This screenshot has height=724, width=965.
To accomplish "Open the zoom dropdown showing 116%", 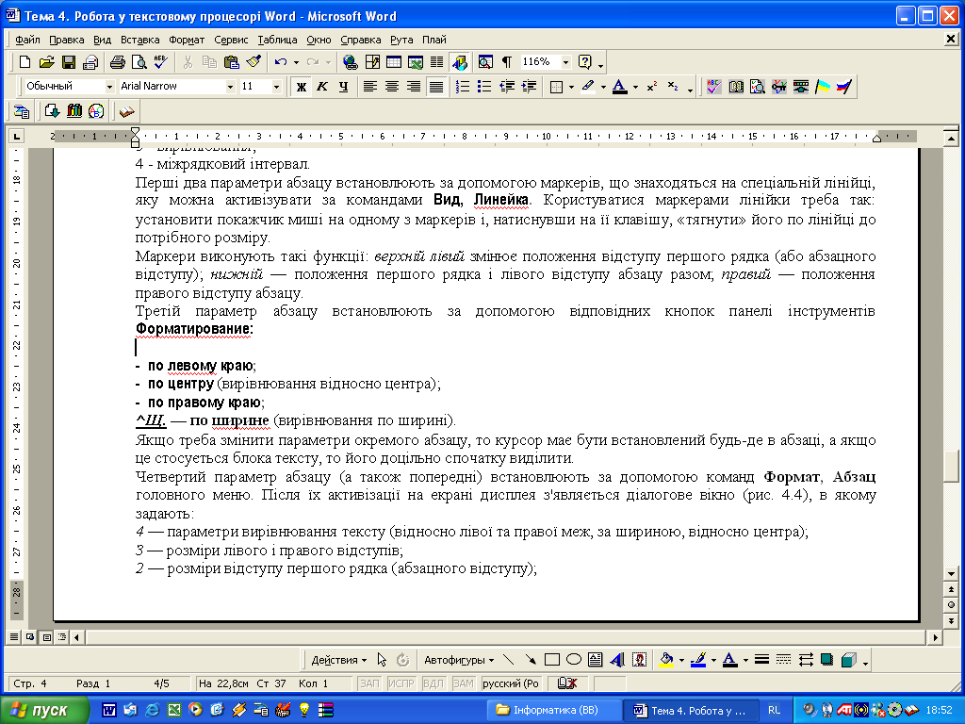I will pos(565,62).
